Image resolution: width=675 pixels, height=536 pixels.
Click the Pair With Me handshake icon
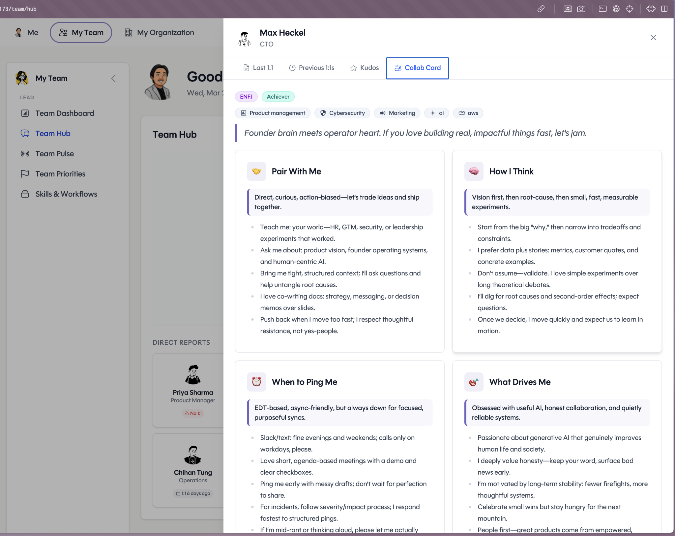(x=256, y=171)
